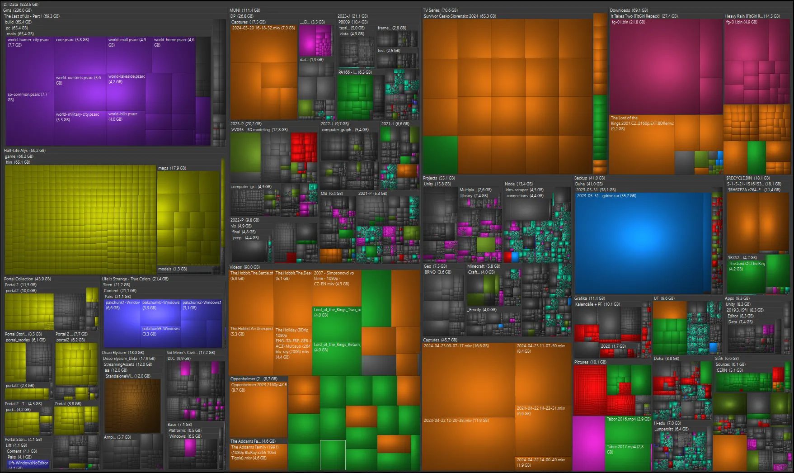Click the brown StandaloneWi... Disco Elysium block
Image resolution: width=794 pixels, height=473 pixels.
(x=132, y=406)
